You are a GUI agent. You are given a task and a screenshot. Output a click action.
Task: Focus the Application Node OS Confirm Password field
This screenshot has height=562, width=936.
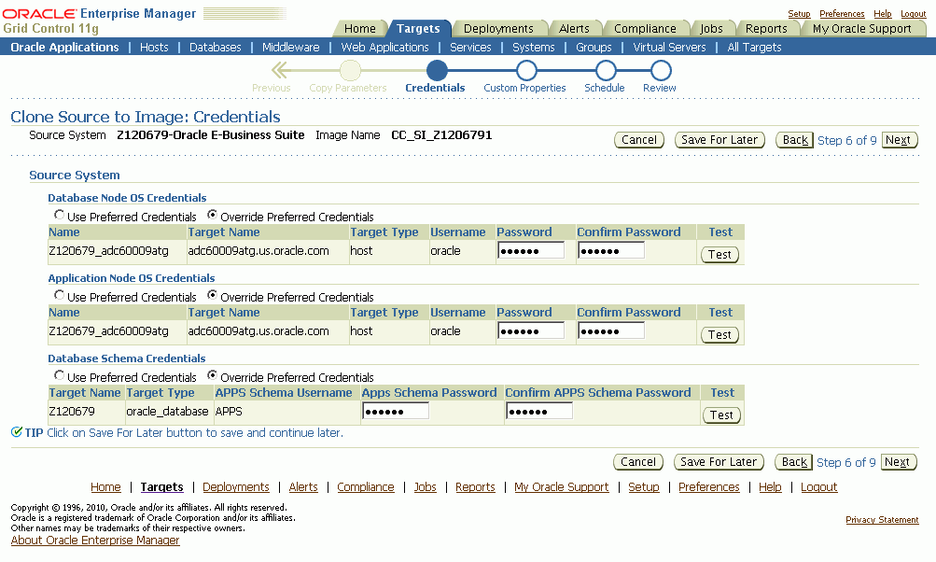tap(611, 330)
